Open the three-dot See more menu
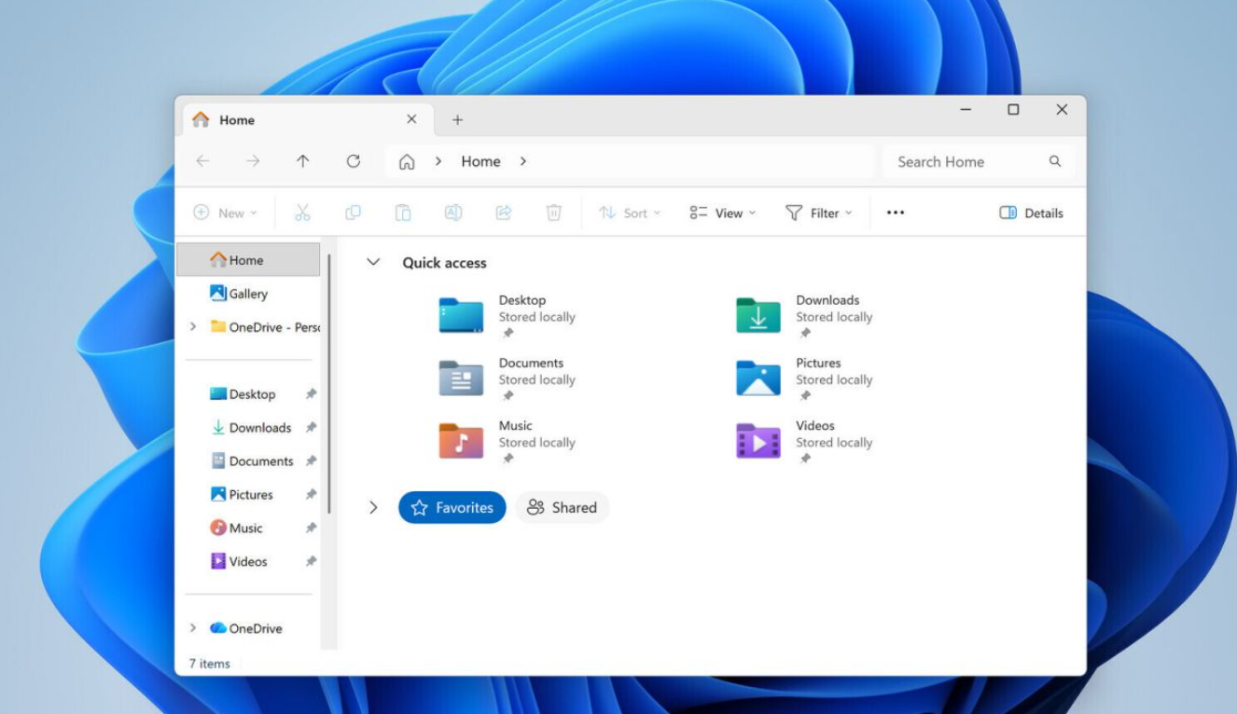 point(896,213)
